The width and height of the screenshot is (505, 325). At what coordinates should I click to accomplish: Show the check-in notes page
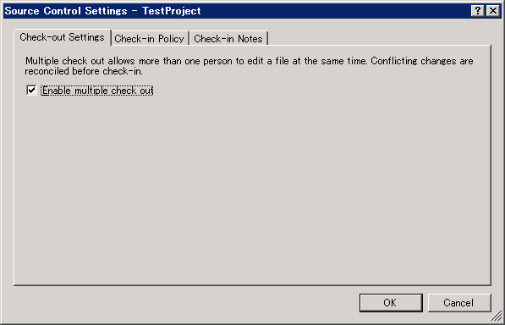click(x=228, y=39)
